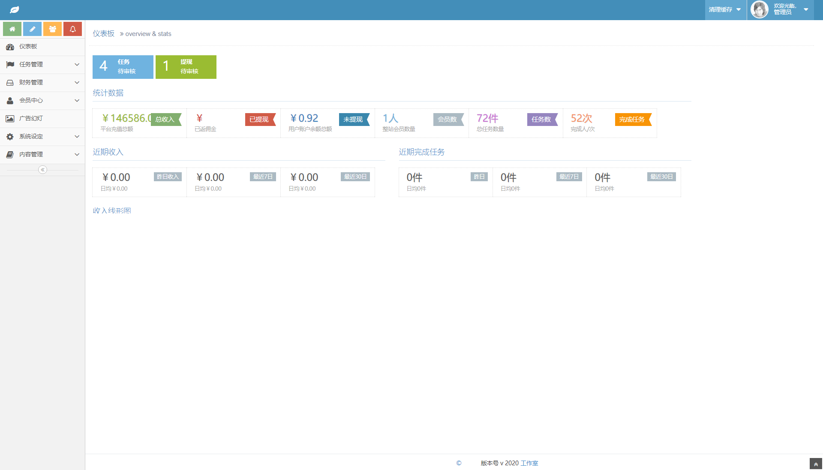Image resolution: width=823 pixels, height=470 pixels.
Task: Collapse the sidebar with double-chevron button
Action: click(42, 170)
